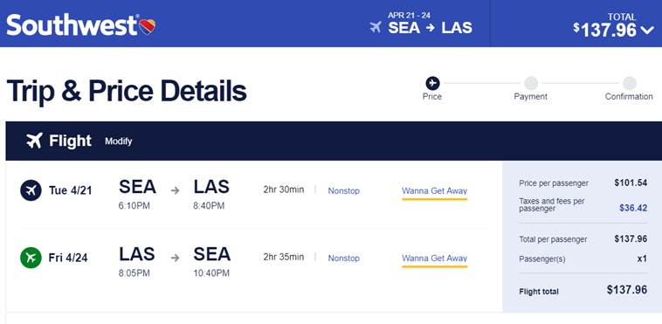Image resolution: width=662 pixels, height=324 pixels.
Task: Click the Confirmation step circle in progress tracker
Action: click(x=629, y=83)
